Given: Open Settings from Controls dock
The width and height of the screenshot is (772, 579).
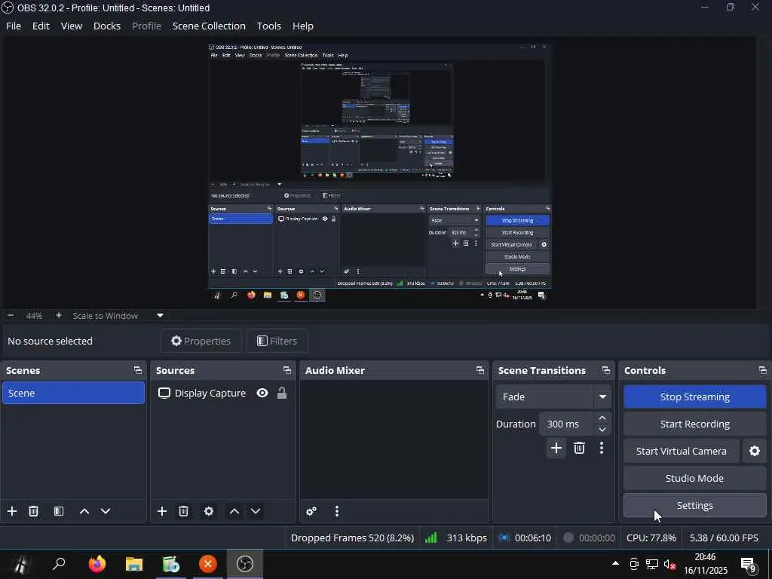Looking at the screenshot, I should coord(694,505).
